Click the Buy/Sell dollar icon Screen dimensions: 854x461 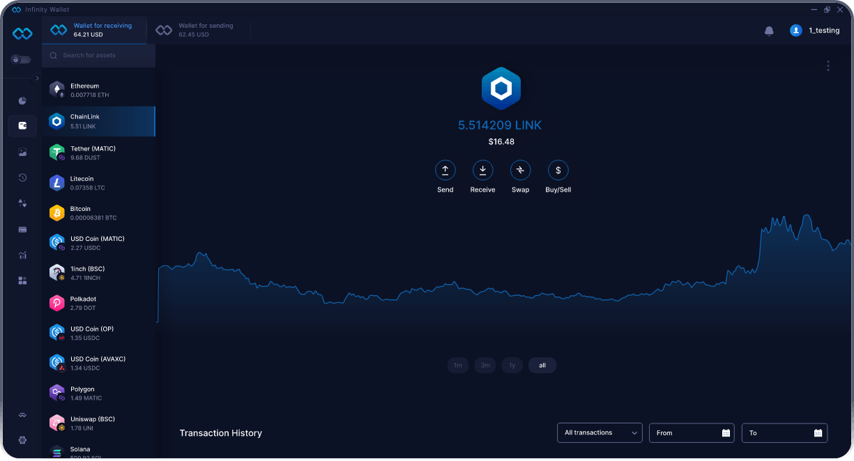tap(558, 170)
